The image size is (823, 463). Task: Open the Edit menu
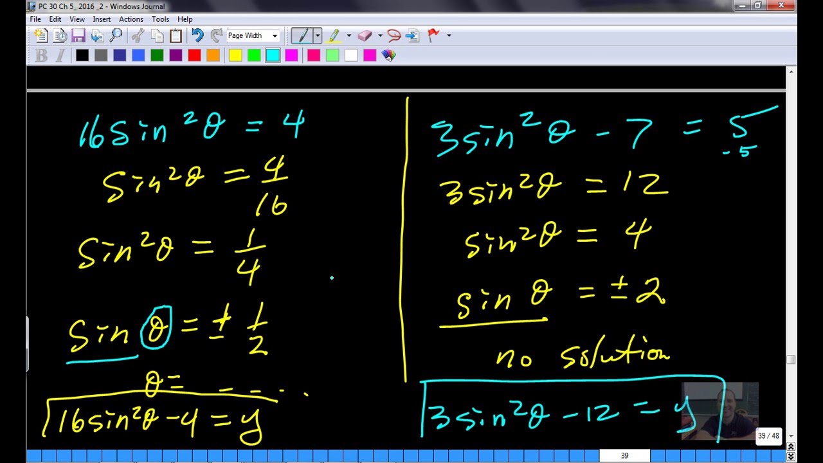[55, 19]
